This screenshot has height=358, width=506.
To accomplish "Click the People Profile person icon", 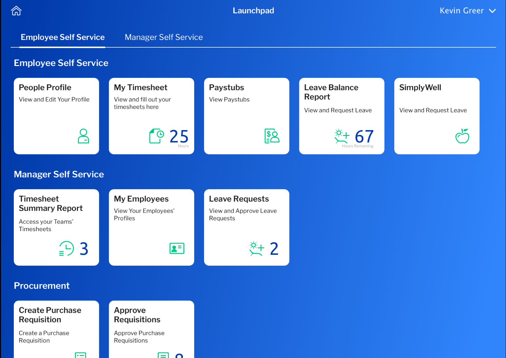I will [x=83, y=136].
